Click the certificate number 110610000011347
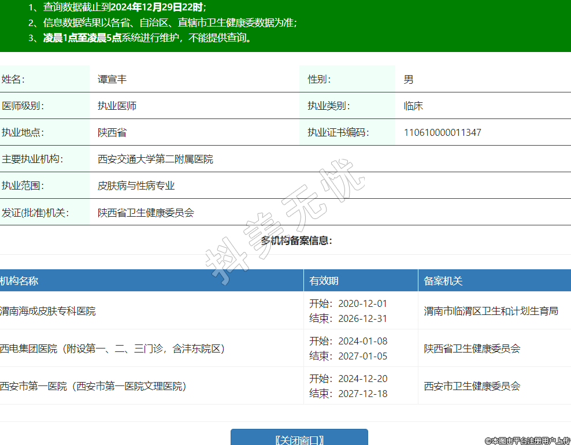 coord(442,132)
